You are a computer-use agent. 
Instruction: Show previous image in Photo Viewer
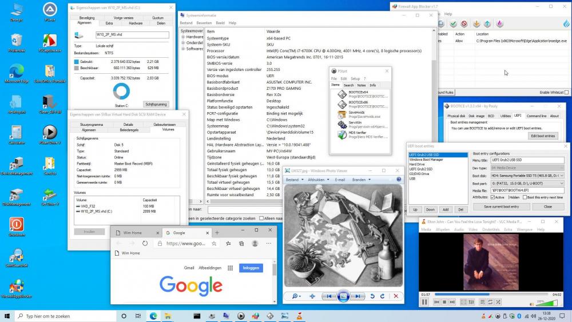[329, 296]
